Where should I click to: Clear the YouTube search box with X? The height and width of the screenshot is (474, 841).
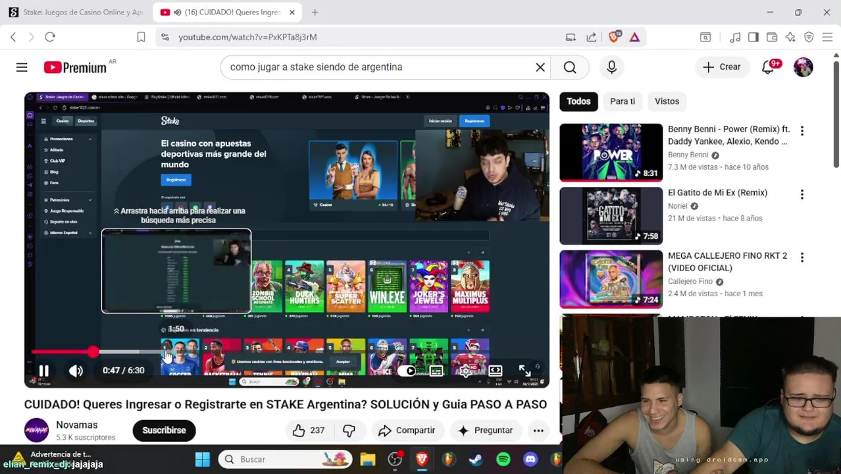pyautogui.click(x=540, y=67)
